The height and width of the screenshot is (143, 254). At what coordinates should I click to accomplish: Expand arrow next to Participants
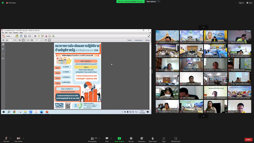pos(99,138)
